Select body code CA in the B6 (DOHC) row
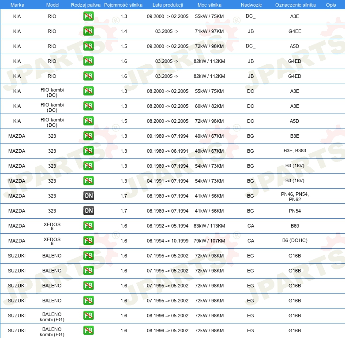This screenshot has width=345, height=338. (251, 241)
